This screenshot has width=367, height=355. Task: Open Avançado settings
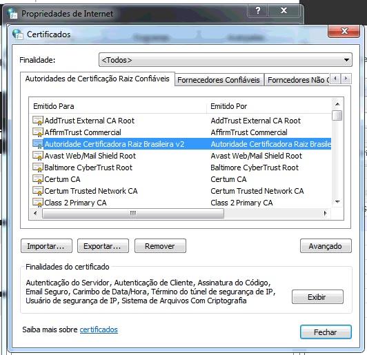[x=326, y=246]
